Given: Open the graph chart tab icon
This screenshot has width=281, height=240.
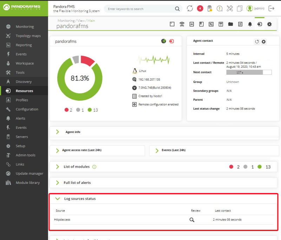Looking at the screenshot, I should coord(211,24).
